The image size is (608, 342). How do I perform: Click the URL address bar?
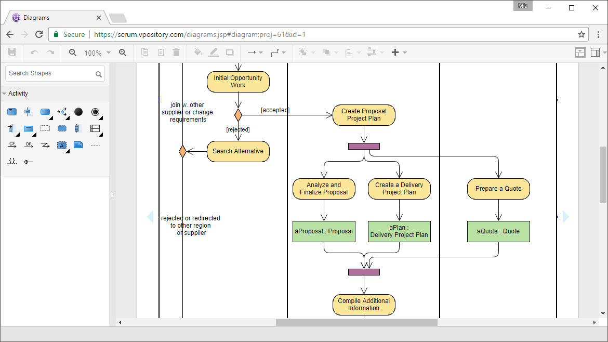318,34
